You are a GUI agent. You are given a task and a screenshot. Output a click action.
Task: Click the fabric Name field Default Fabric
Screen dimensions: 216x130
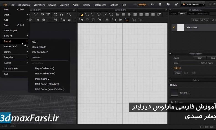coord(207,63)
